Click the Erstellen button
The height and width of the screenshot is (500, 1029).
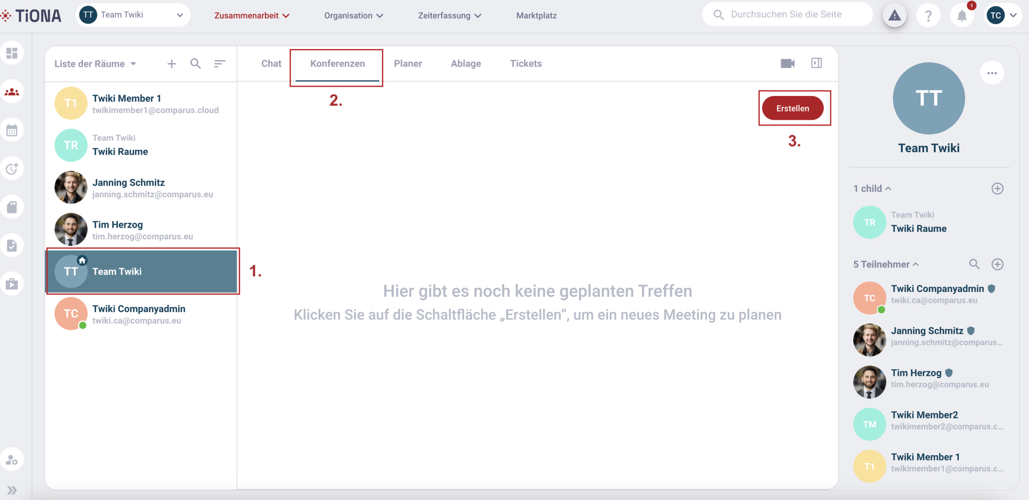tap(793, 108)
